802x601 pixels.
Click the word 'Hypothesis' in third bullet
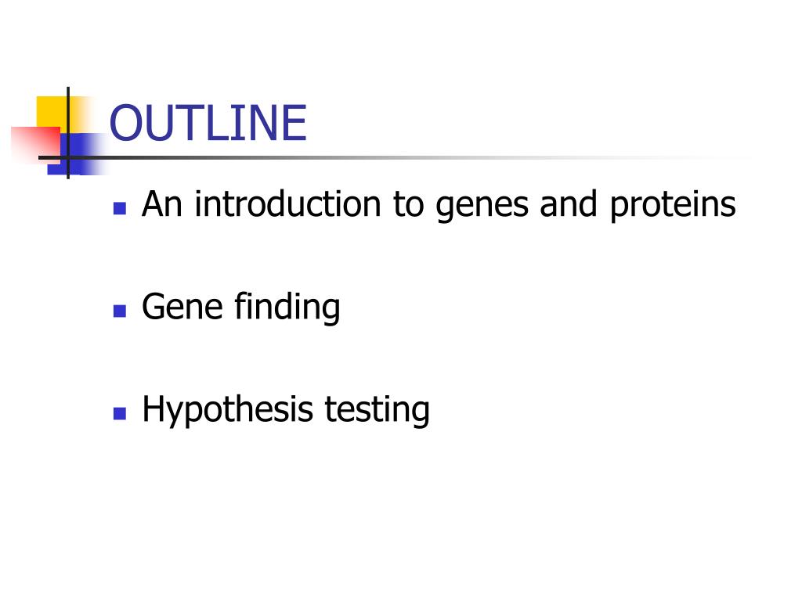click(x=228, y=410)
